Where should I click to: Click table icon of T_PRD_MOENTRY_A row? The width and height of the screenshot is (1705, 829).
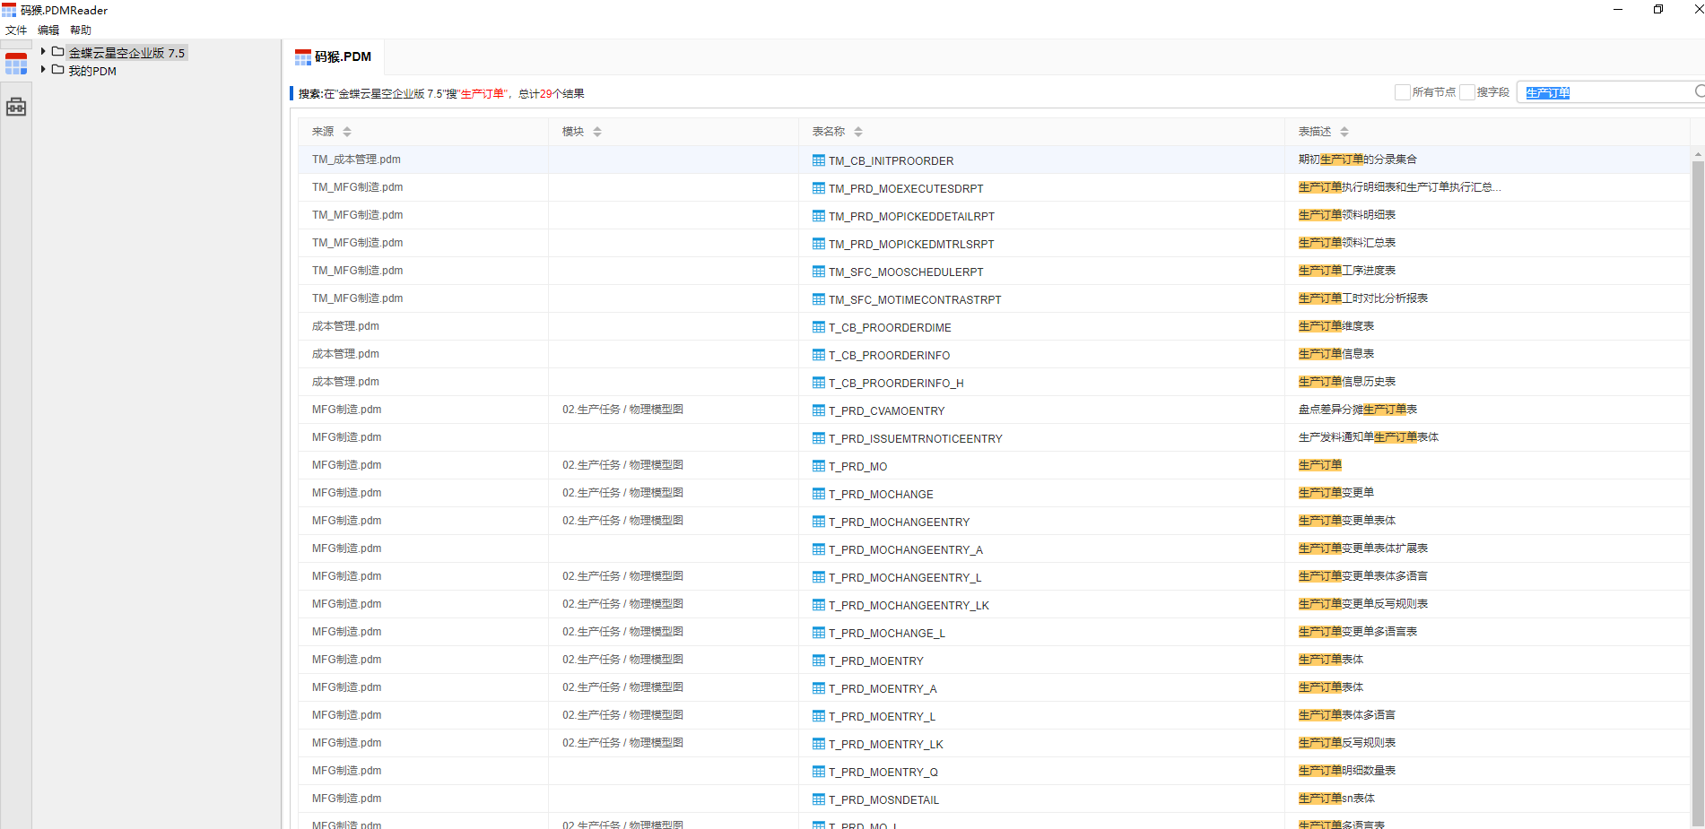tap(819, 688)
